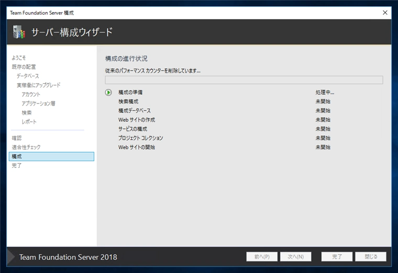This screenshot has height=273, width=398.
Task: Click the Team Foundation Server 構成 window title
Action: (x=42, y=13)
